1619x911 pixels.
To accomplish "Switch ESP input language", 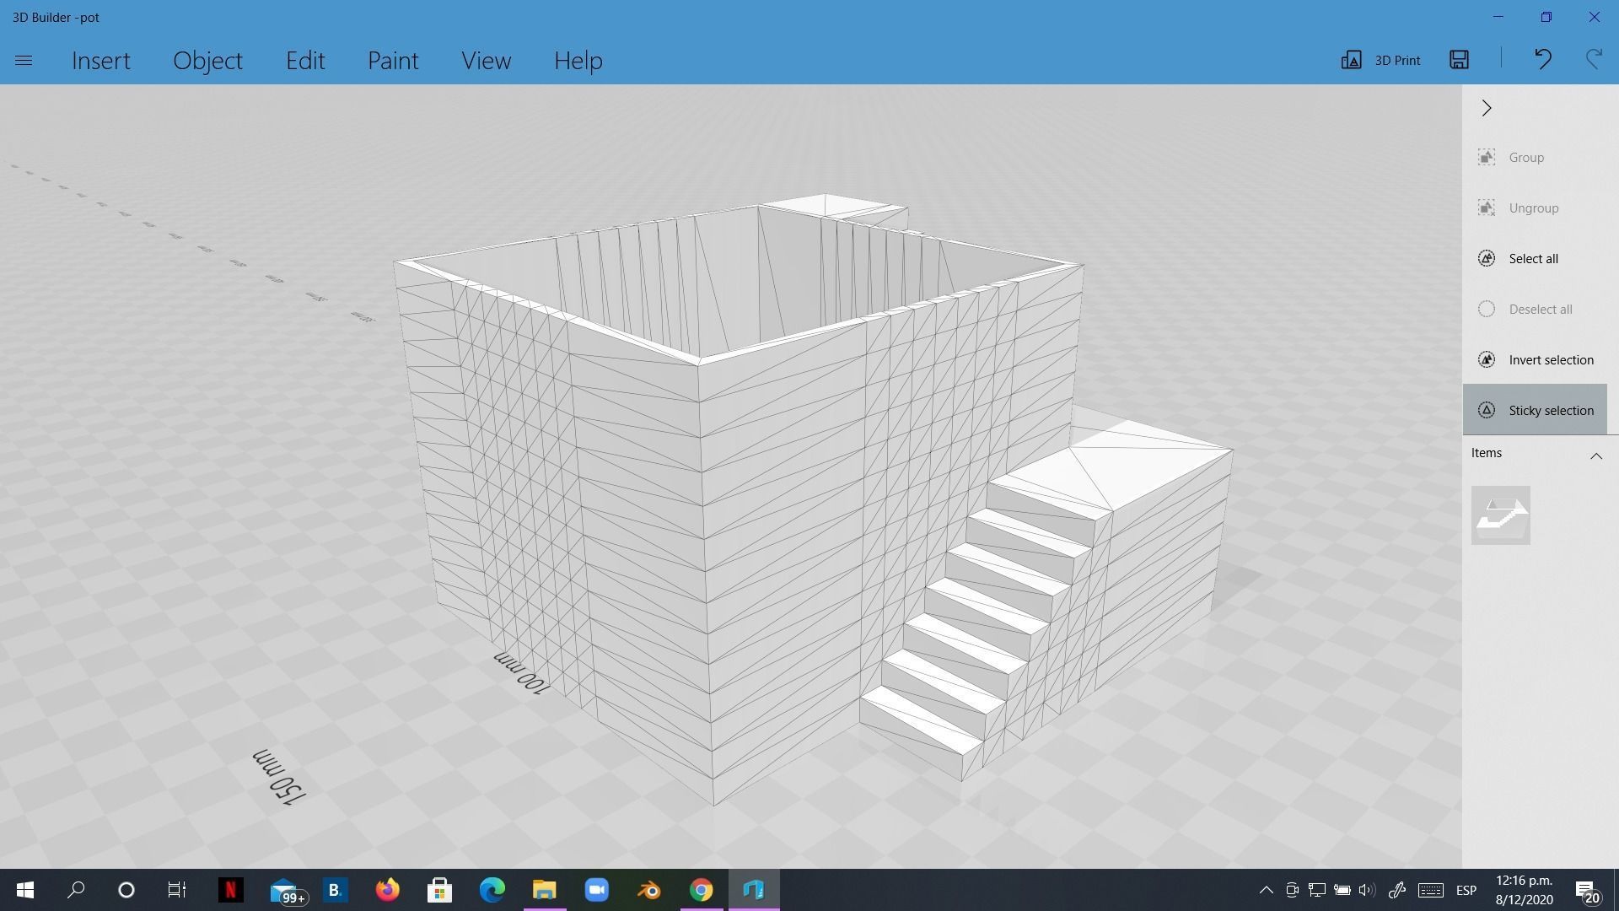I will [1466, 890].
